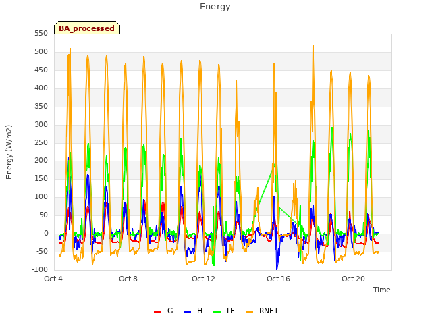Click the 200 y-axis tick label
432x324 pixels.
[x=41, y=161]
